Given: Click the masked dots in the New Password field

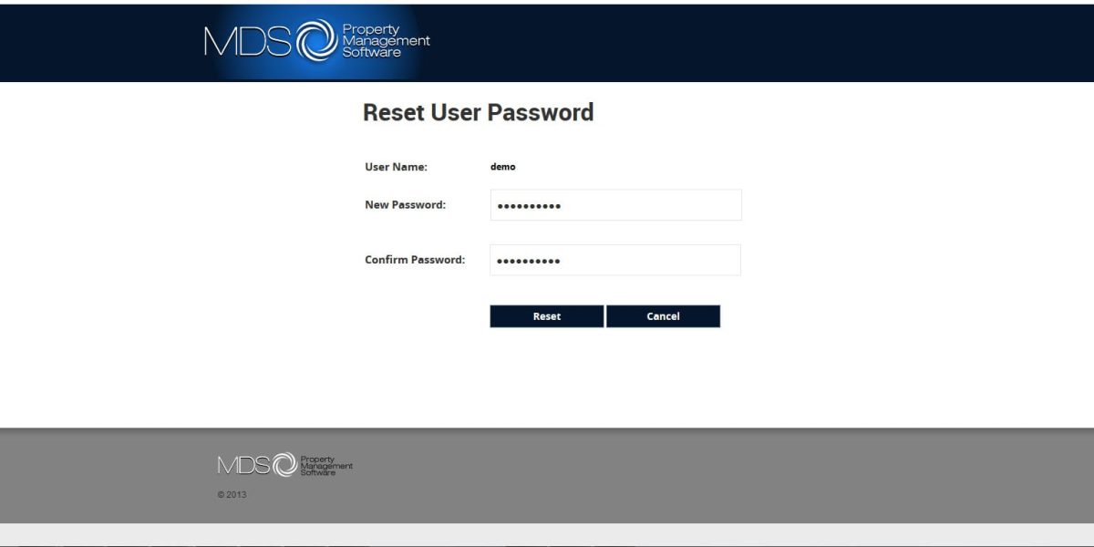Looking at the screenshot, I should (x=529, y=205).
